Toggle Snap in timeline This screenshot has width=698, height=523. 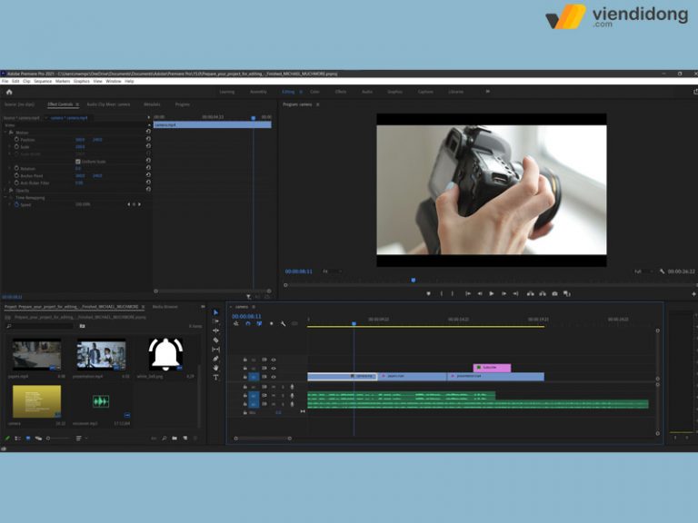[x=248, y=324]
